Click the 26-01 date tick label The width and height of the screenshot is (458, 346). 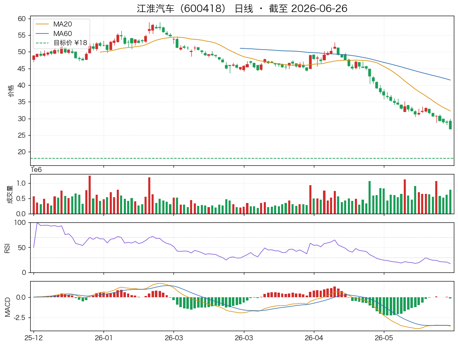coord(104,338)
